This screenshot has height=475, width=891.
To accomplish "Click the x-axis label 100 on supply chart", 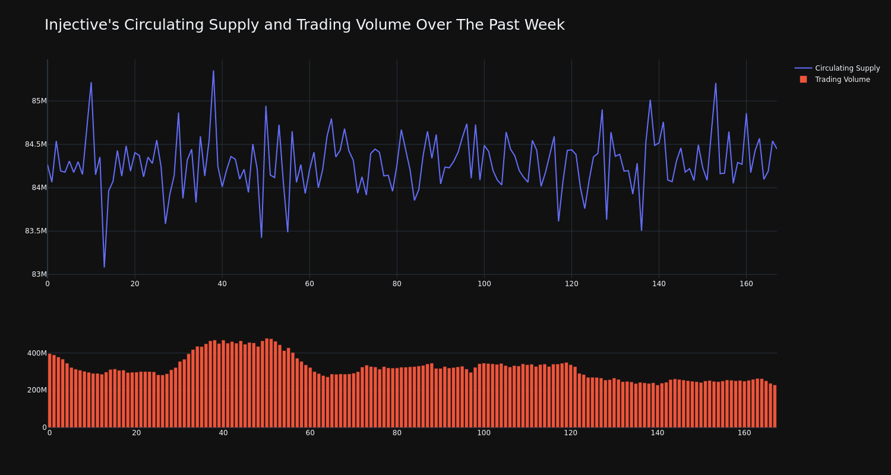I will click(484, 284).
